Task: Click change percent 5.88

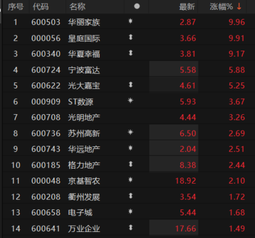Action: point(237,70)
